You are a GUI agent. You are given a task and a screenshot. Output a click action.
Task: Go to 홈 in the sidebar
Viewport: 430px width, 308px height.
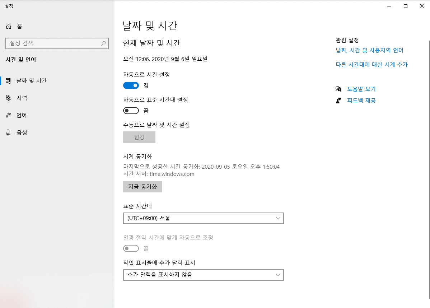[x=57, y=26]
